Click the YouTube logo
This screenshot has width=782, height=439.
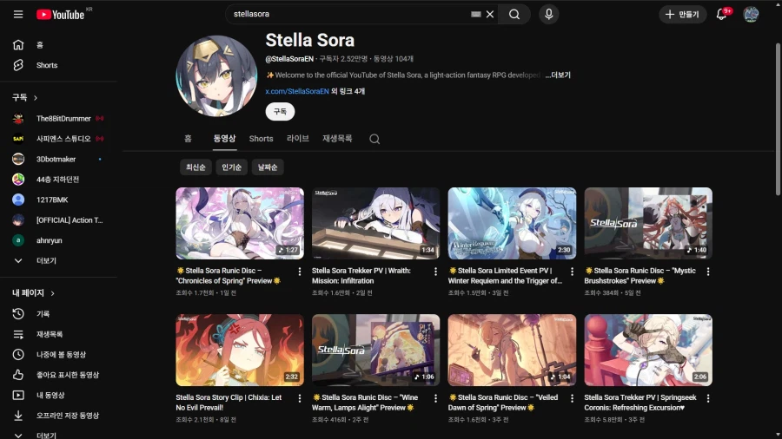click(61, 15)
